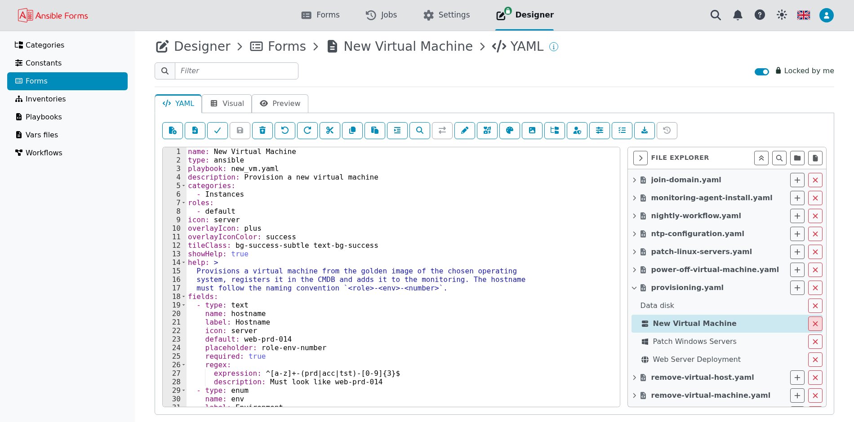The image size is (854, 422).
Task: Open the notifications bell
Action: (x=738, y=15)
